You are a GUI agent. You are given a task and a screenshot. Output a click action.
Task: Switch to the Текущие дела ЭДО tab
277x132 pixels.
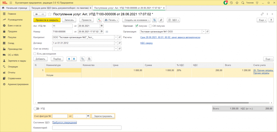tap(61, 8)
